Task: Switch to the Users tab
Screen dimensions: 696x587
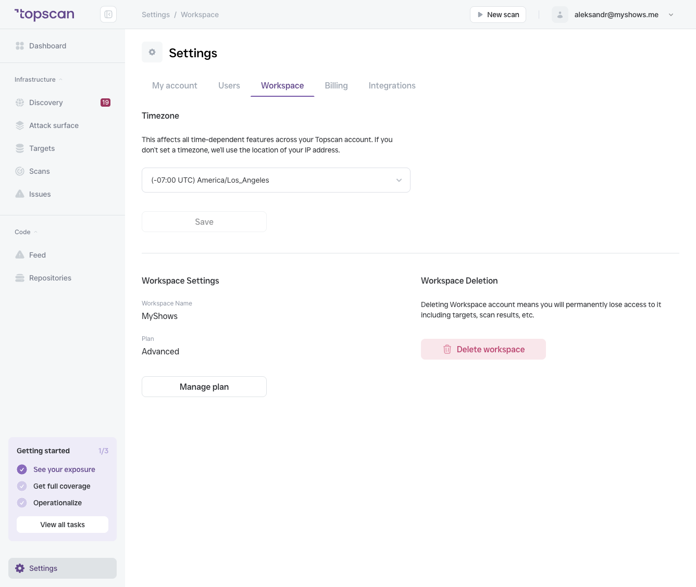Action: pos(229,85)
